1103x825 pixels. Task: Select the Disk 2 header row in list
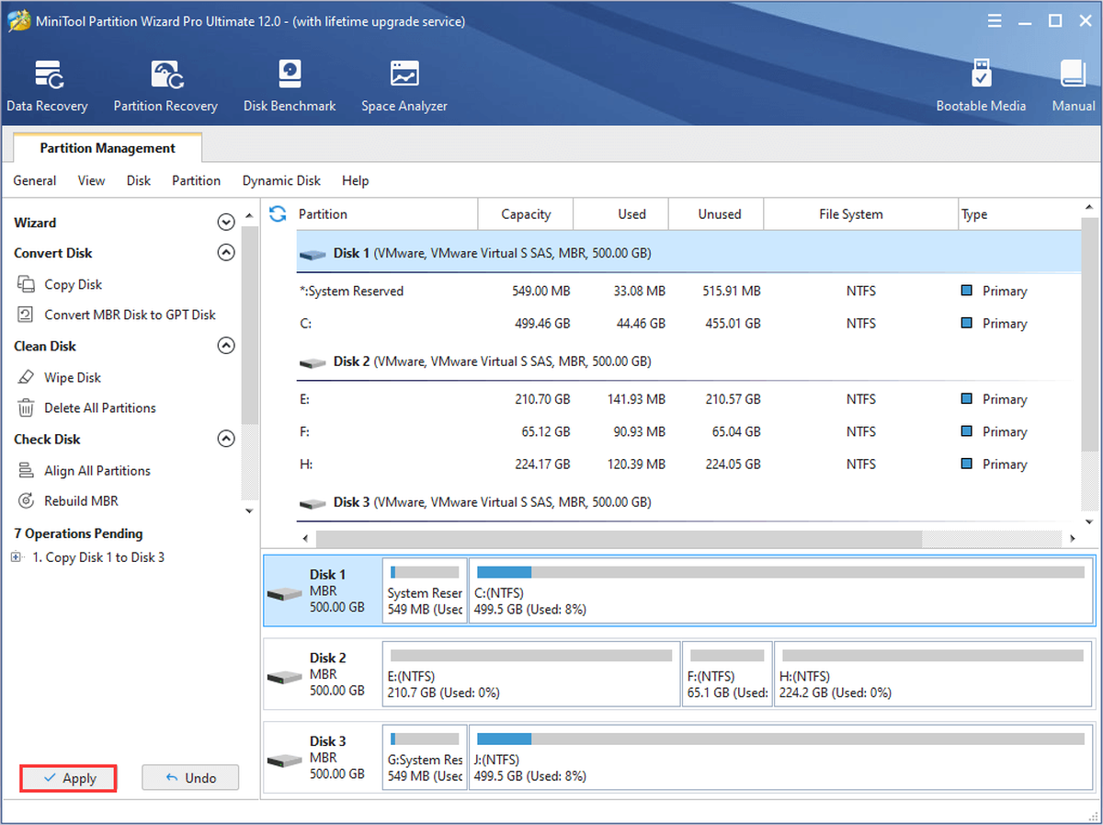pyautogui.click(x=688, y=361)
